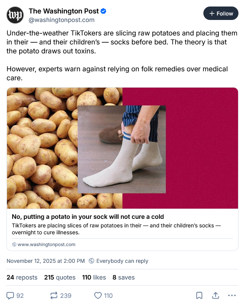
Task: Open The Washington Post display name
Action: point(64,11)
